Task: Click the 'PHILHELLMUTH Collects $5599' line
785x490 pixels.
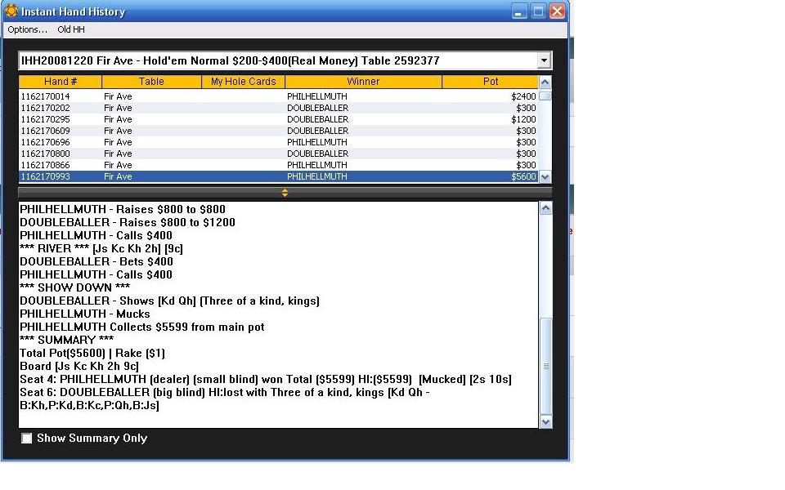Action: click(x=141, y=327)
